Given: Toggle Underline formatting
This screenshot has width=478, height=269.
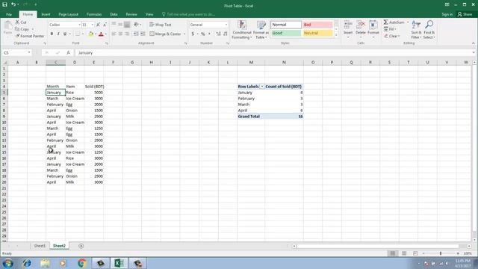Looking at the screenshot, I should 65,34.
